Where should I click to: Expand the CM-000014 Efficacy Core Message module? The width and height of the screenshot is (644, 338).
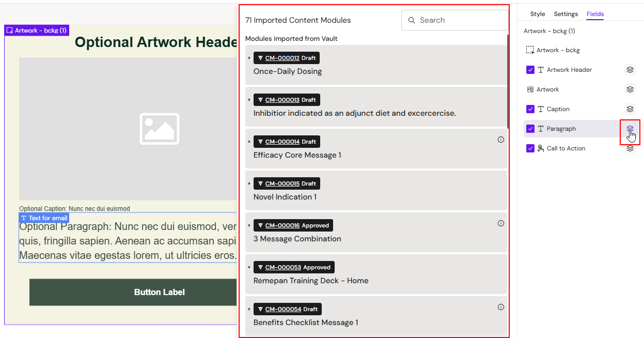(x=249, y=142)
